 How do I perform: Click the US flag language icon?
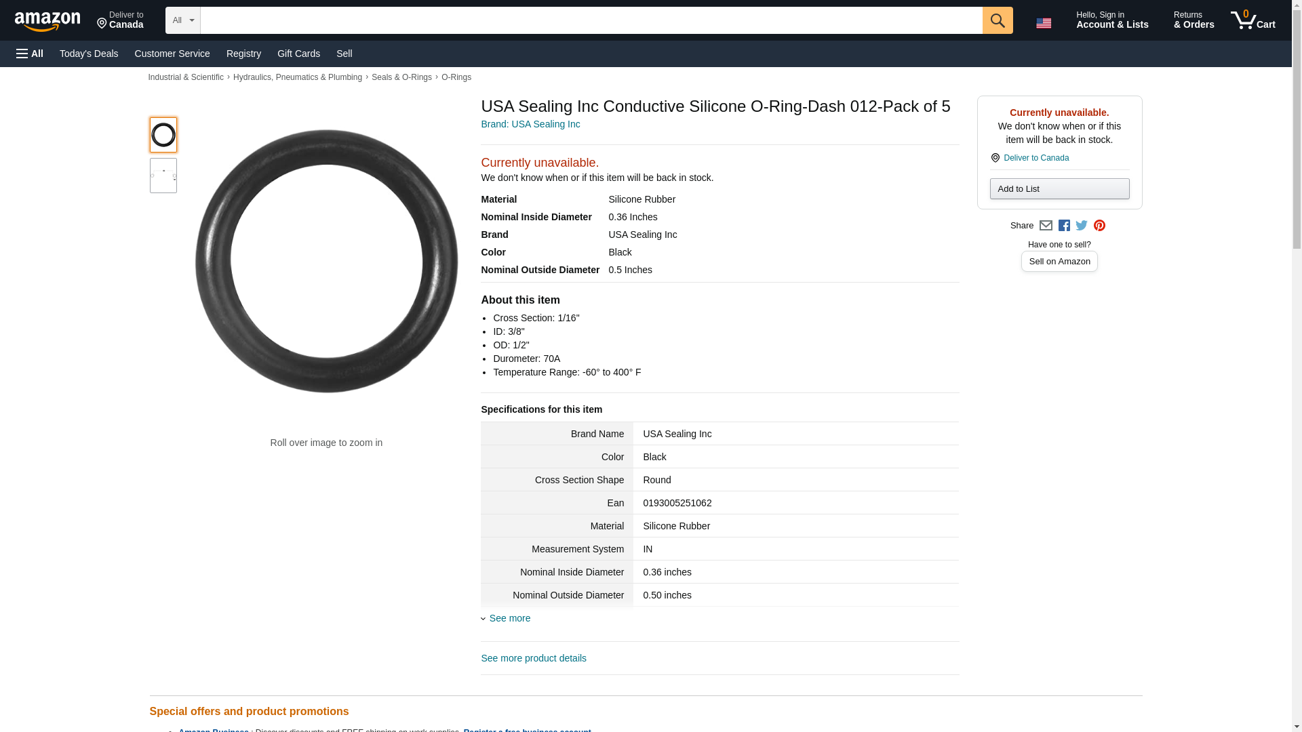(x=1043, y=23)
